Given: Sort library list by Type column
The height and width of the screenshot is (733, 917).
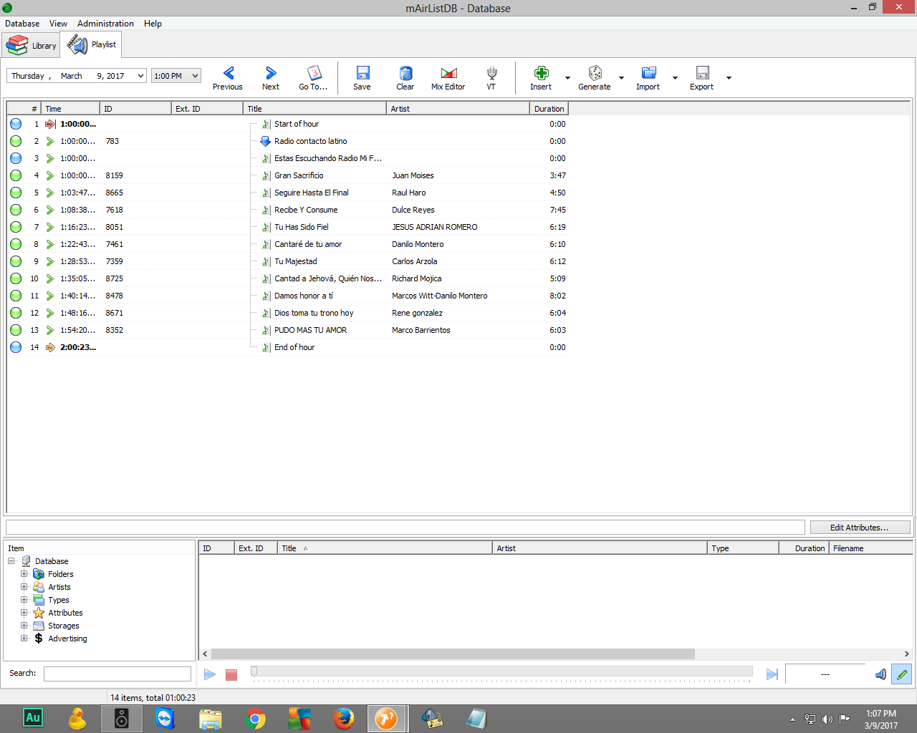Looking at the screenshot, I should pos(743,548).
